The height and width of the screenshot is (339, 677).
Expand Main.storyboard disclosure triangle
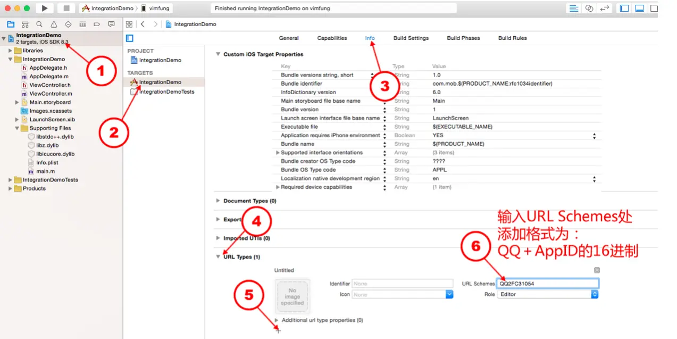pyautogui.click(x=17, y=102)
